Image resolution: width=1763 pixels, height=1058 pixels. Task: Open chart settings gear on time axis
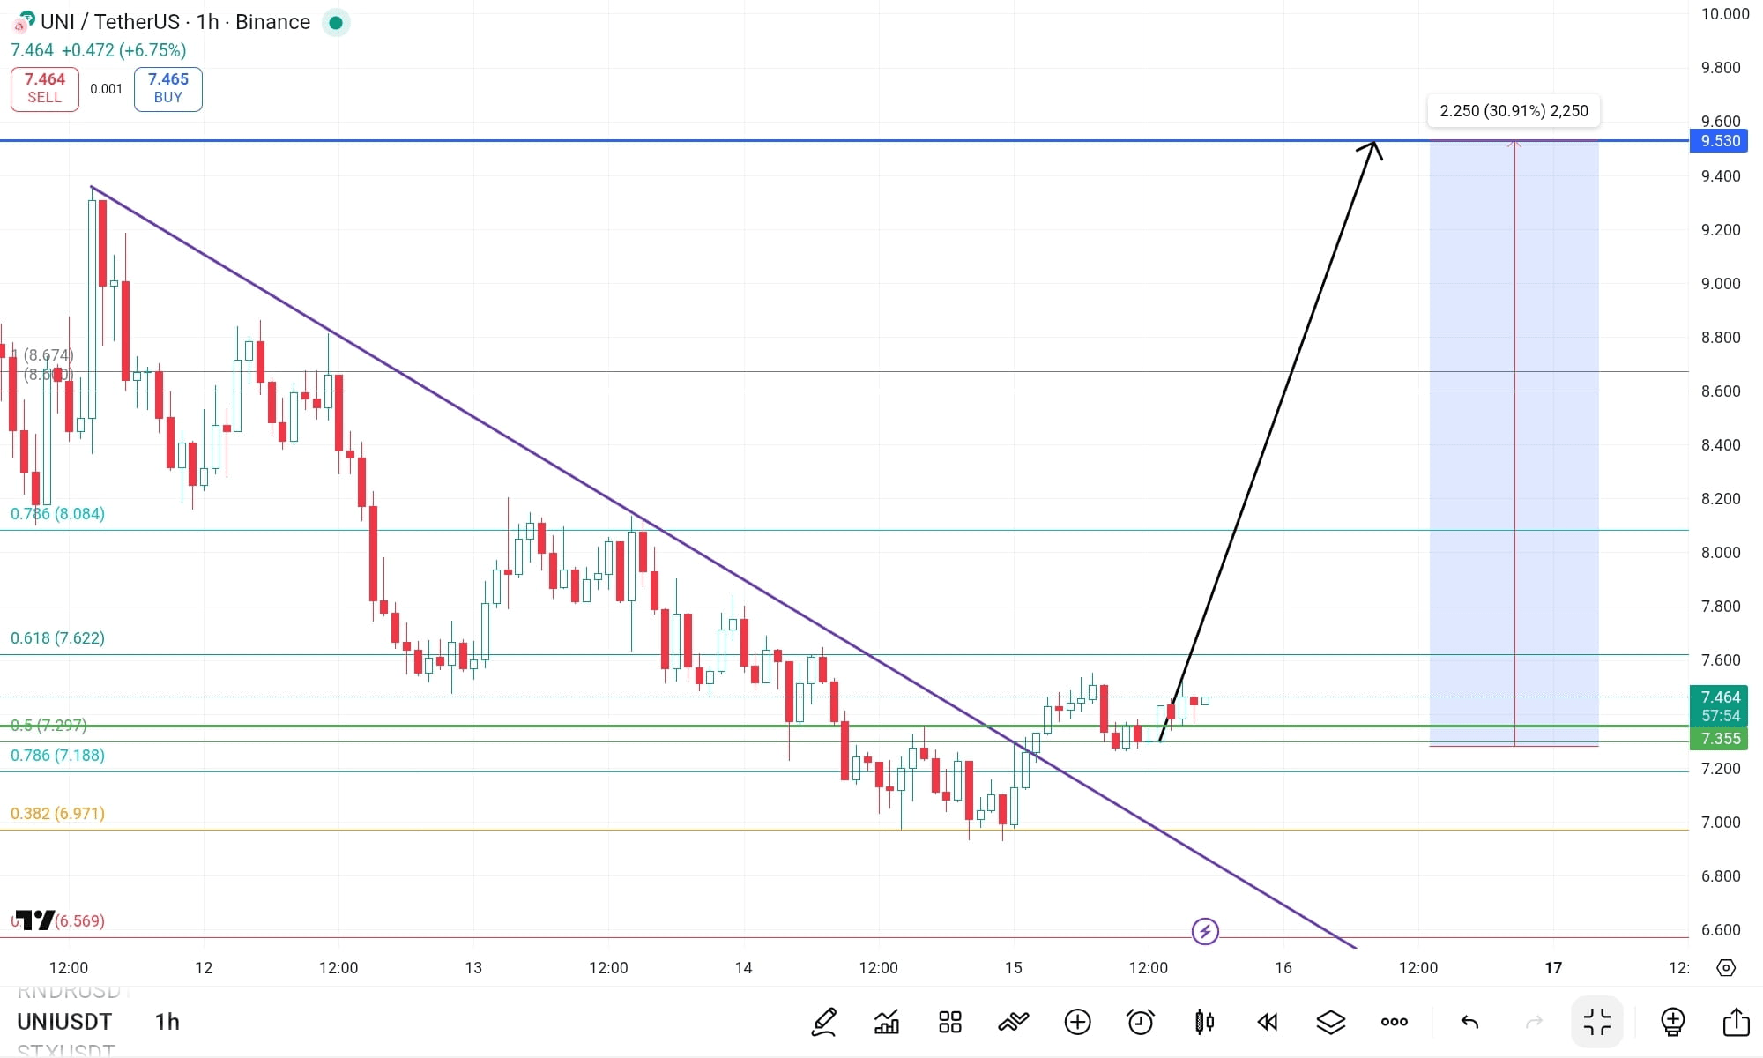click(x=1726, y=968)
